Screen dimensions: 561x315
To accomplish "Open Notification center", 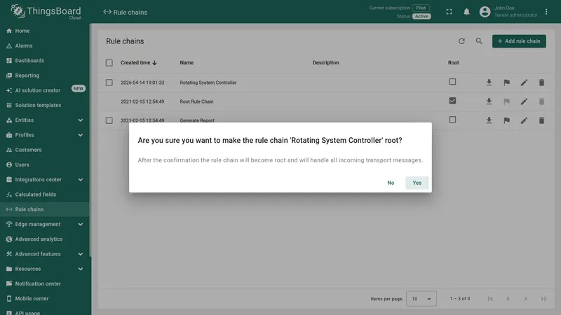I will tap(45, 284).
